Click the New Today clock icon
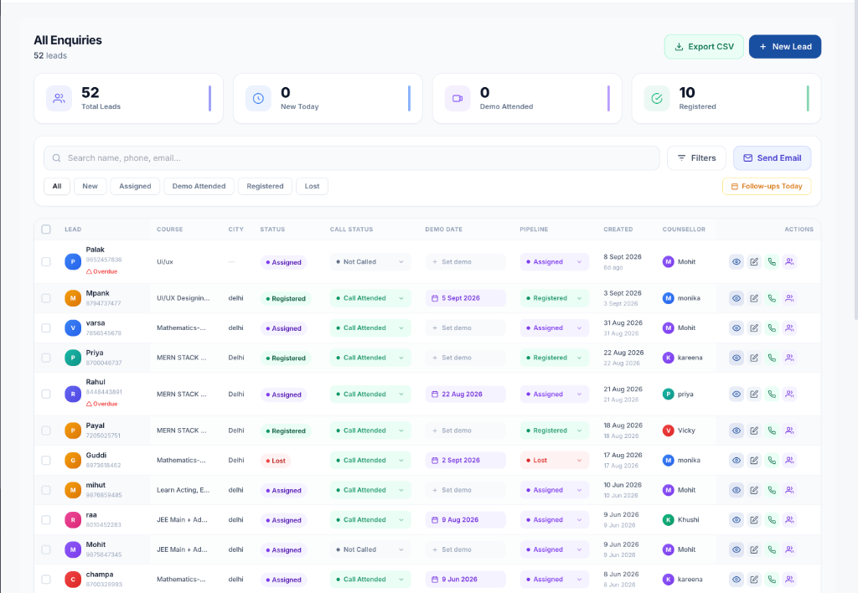The height and width of the screenshot is (593, 858). (258, 99)
